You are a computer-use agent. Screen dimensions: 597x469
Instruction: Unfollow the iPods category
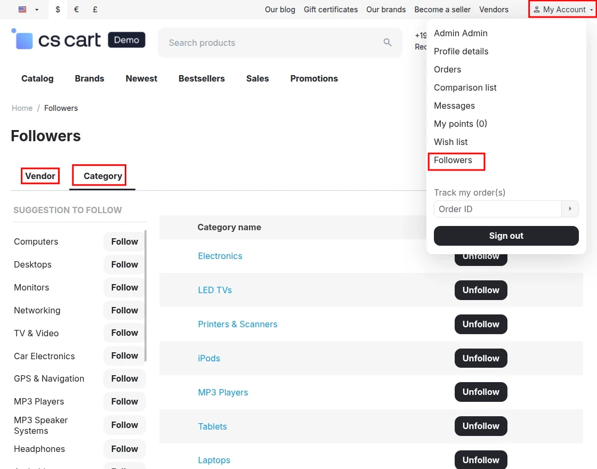[481, 358]
